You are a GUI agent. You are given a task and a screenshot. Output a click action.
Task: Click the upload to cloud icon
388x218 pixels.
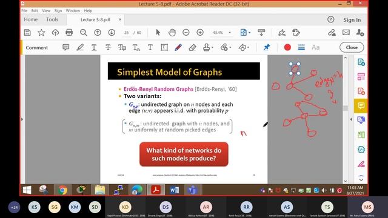pos(55,32)
